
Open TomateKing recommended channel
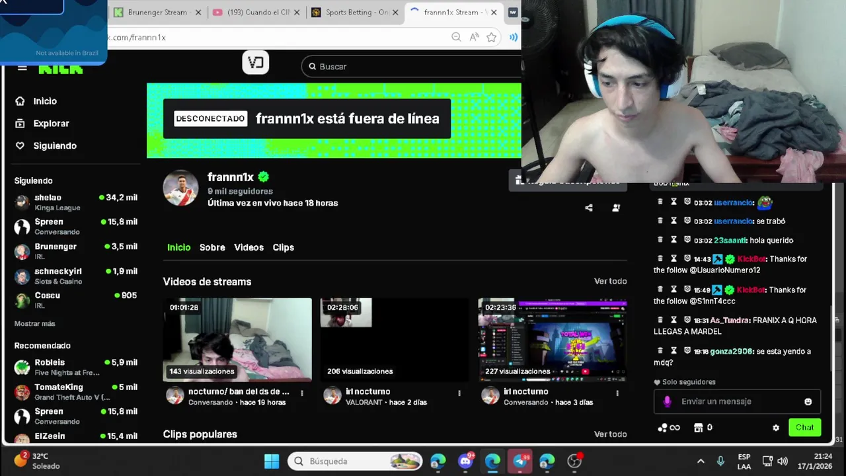pyautogui.click(x=76, y=391)
